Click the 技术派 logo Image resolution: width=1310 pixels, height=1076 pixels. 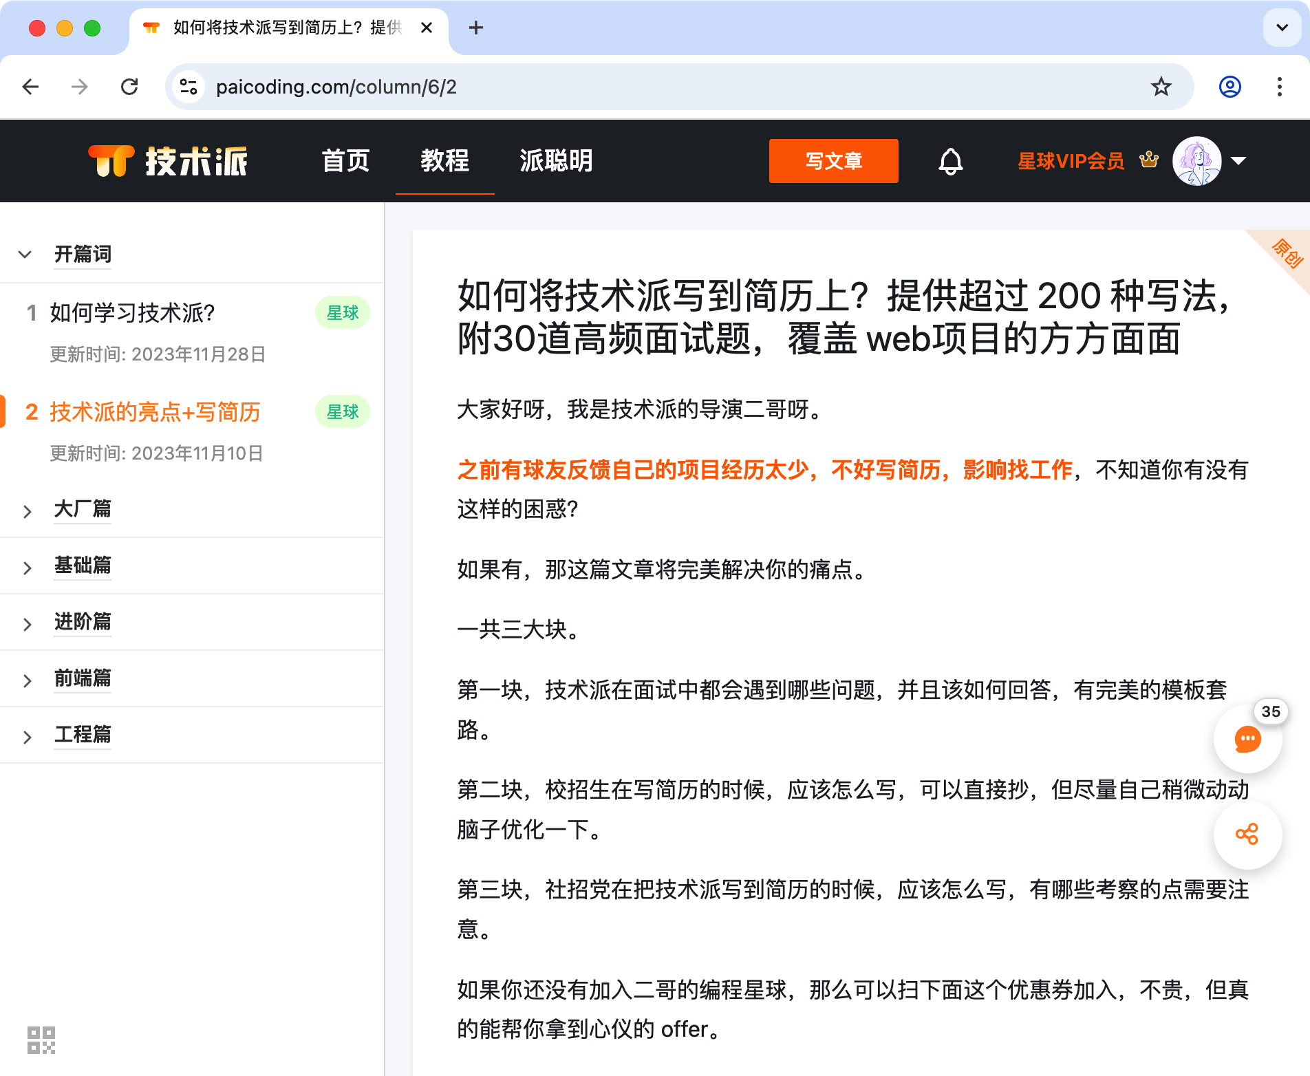pyautogui.click(x=168, y=161)
